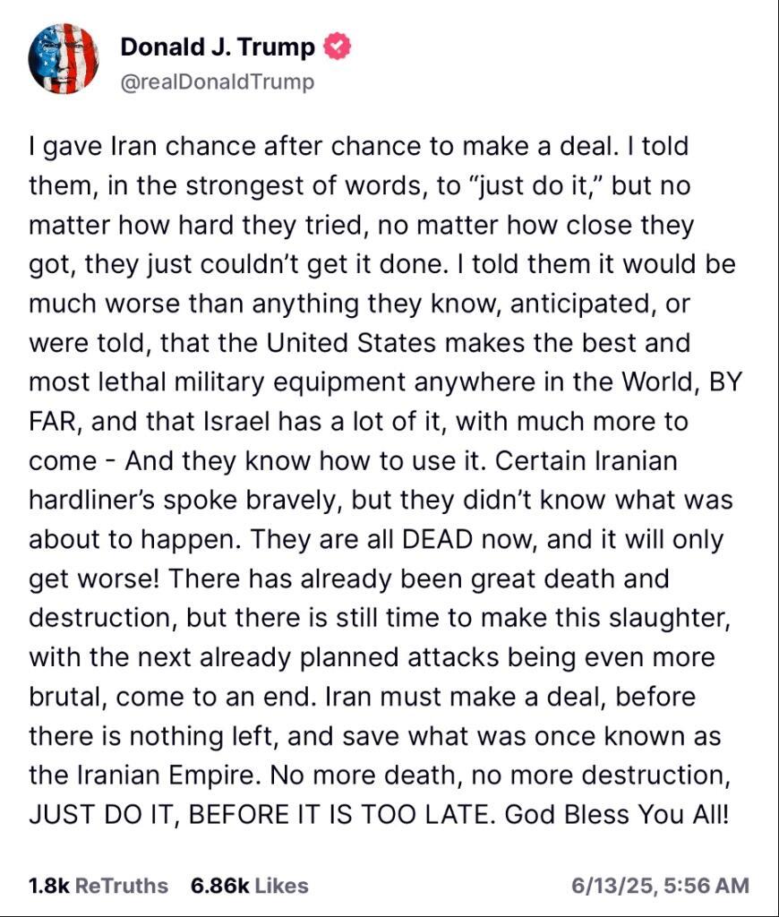Click the "1.8k" ReTruths number
779x917 pixels.
[48, 886]
